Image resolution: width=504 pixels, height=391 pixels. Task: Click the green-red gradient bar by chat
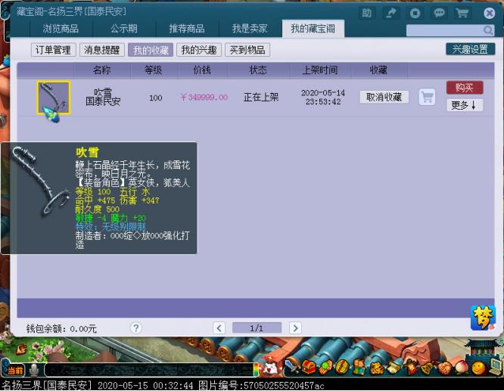257,370
